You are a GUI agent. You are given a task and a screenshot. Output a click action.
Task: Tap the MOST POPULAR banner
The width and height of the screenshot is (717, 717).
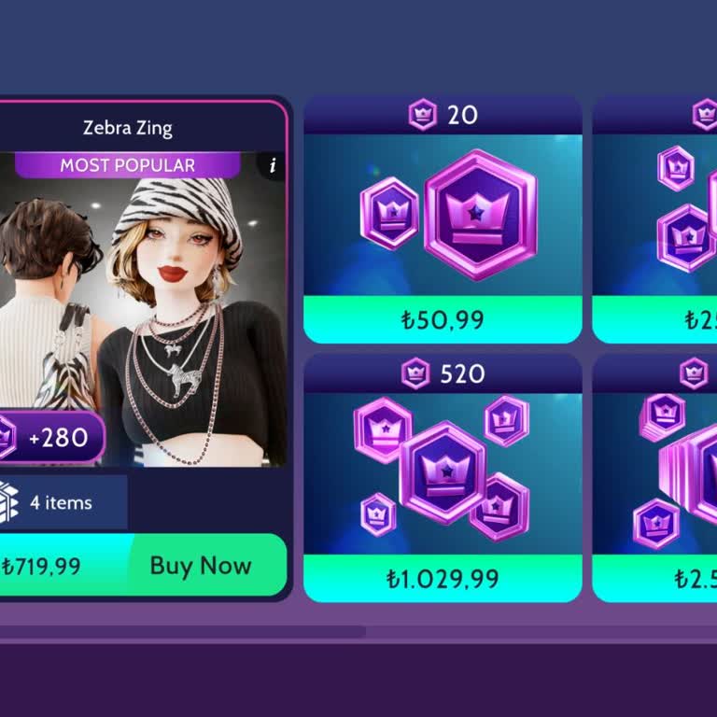point(128,165)
